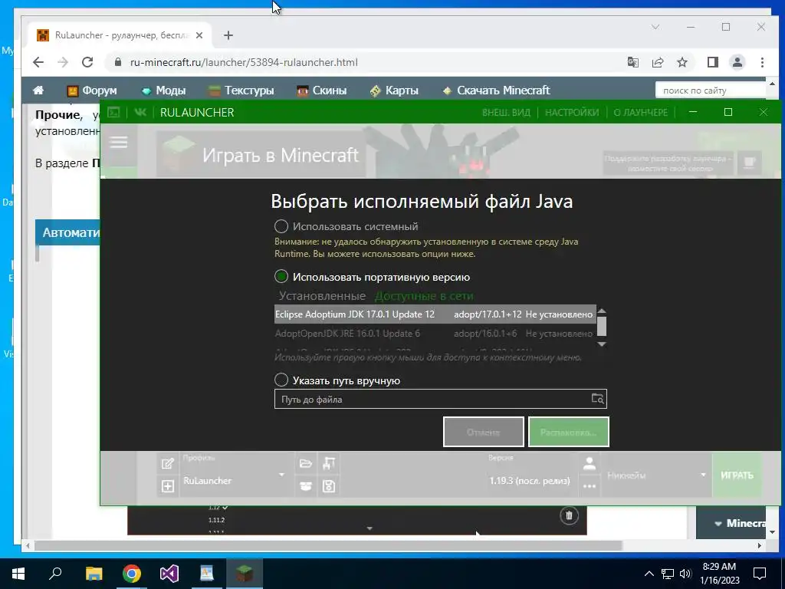Click the site home icon in navigation bar
The width and height of the screenshot is (785, 589).
[38, 90]
